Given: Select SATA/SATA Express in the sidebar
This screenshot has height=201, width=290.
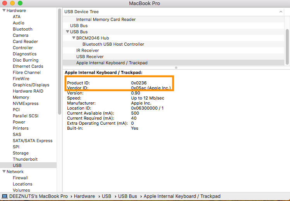Looking at the screenshot, I should pyautogui.click(x=33, y=141).
